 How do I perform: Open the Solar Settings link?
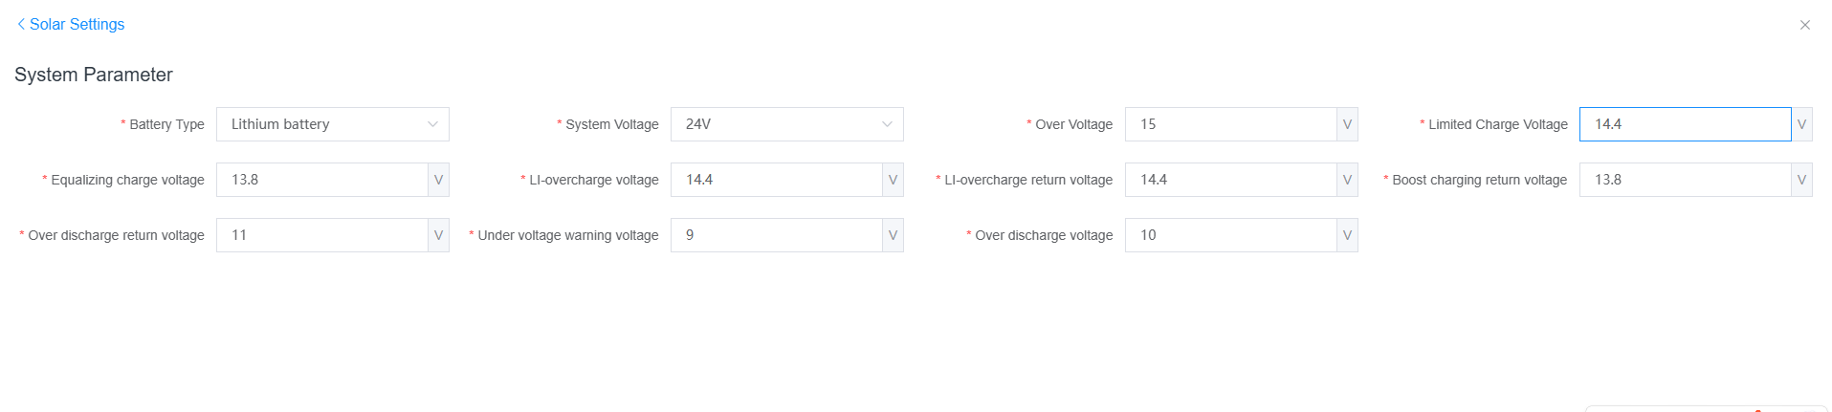[x=77, y=24]
